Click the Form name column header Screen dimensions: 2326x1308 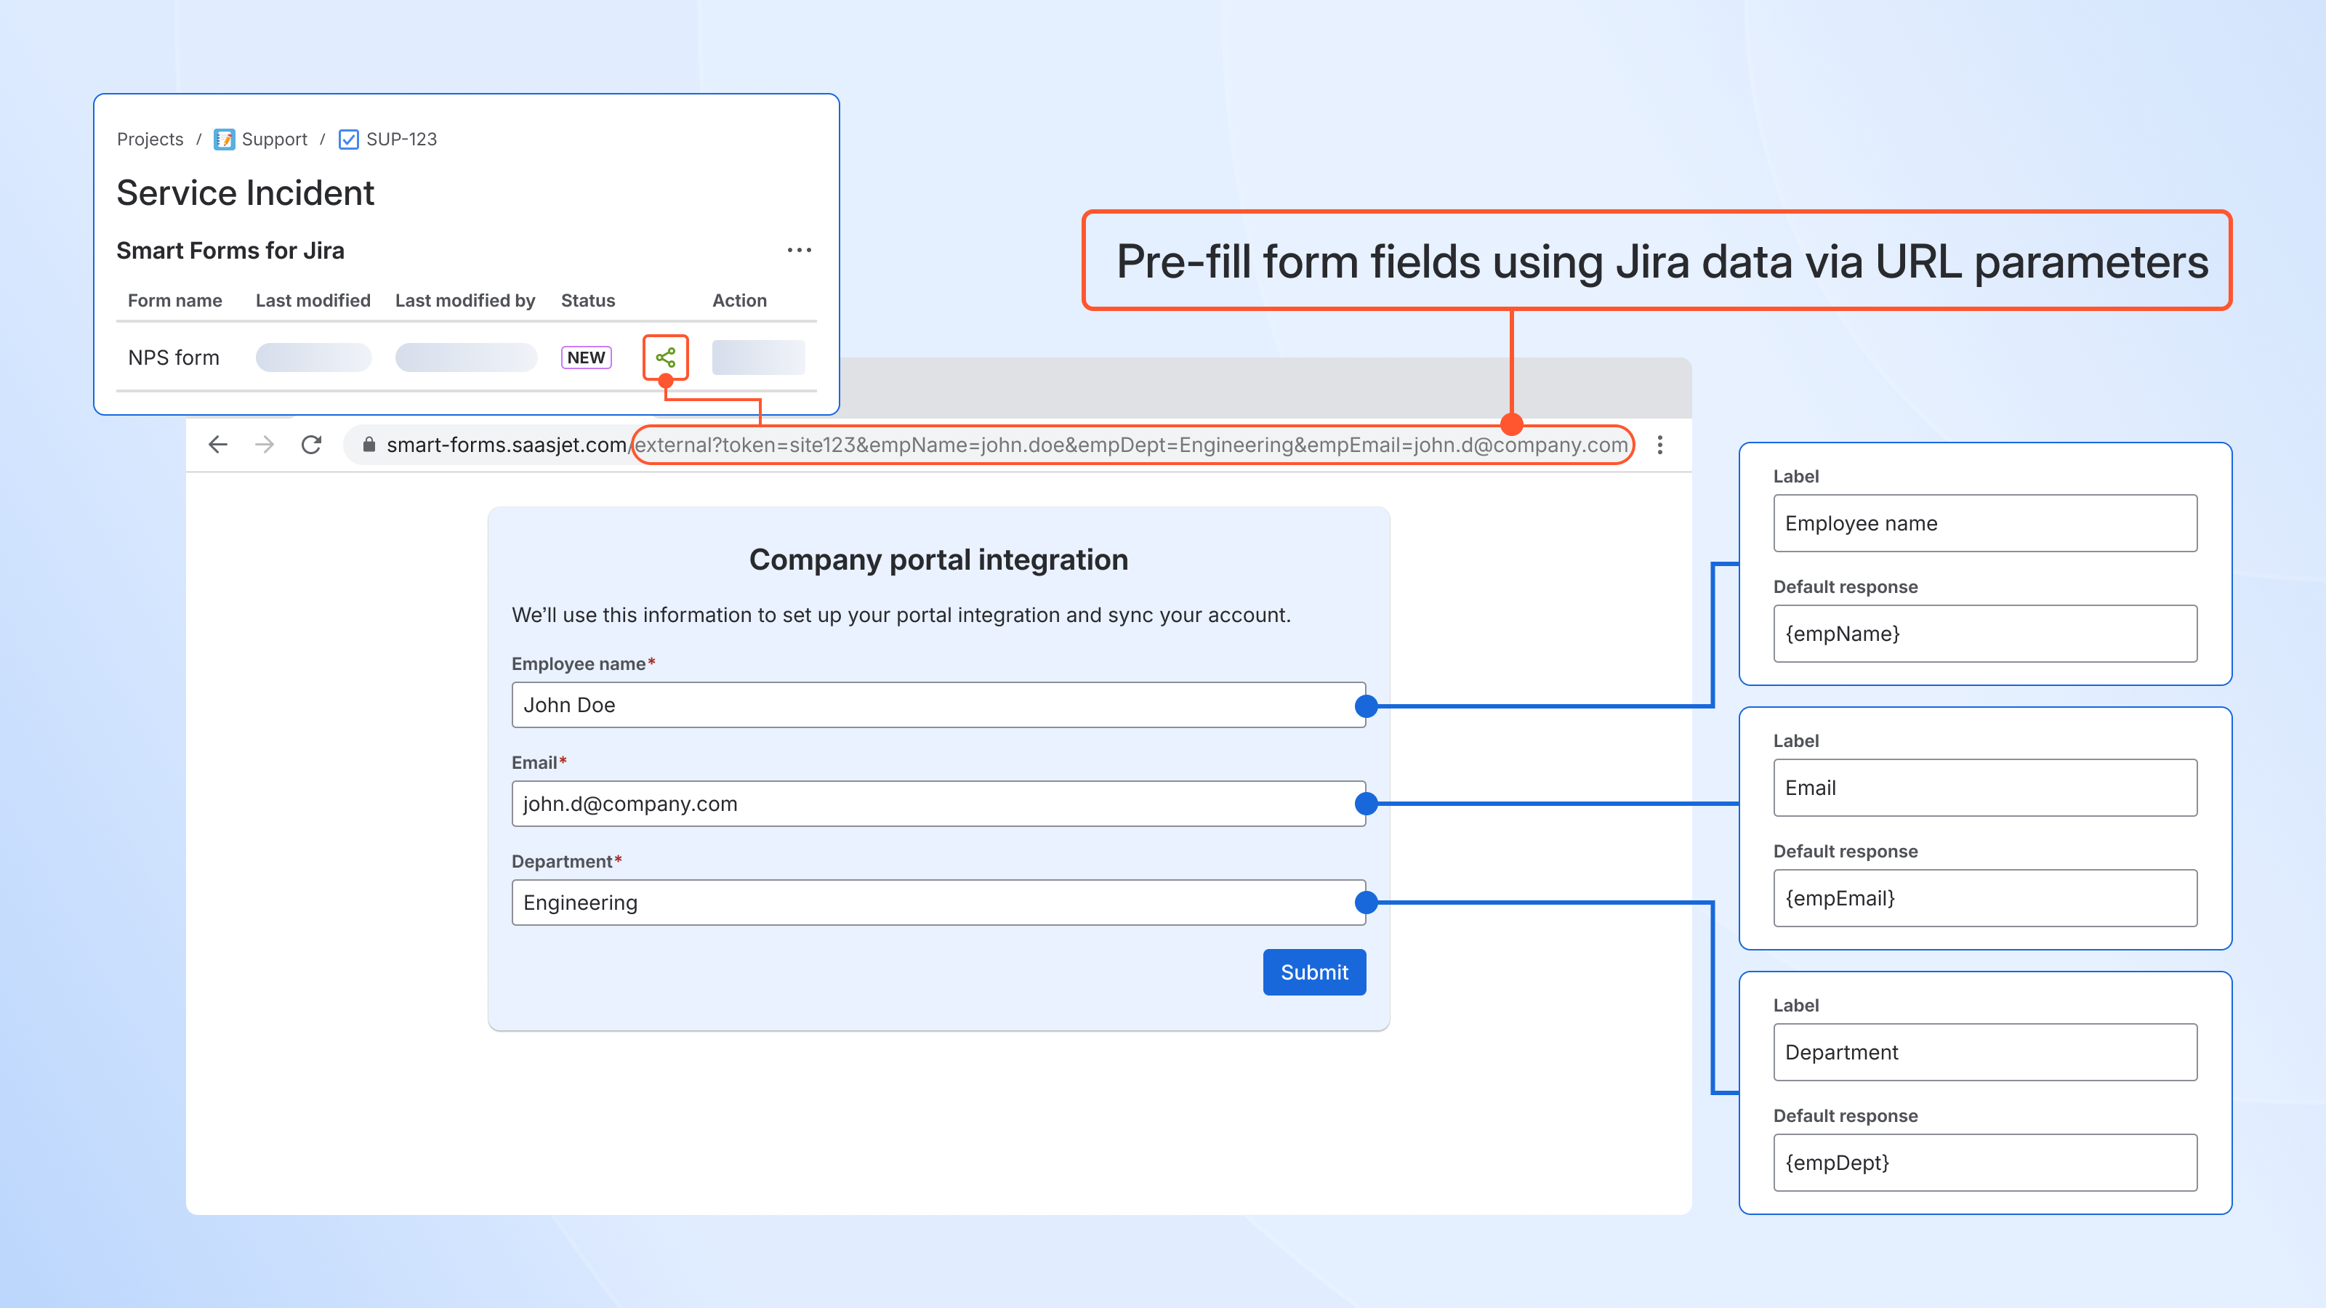tap(174, 301)
